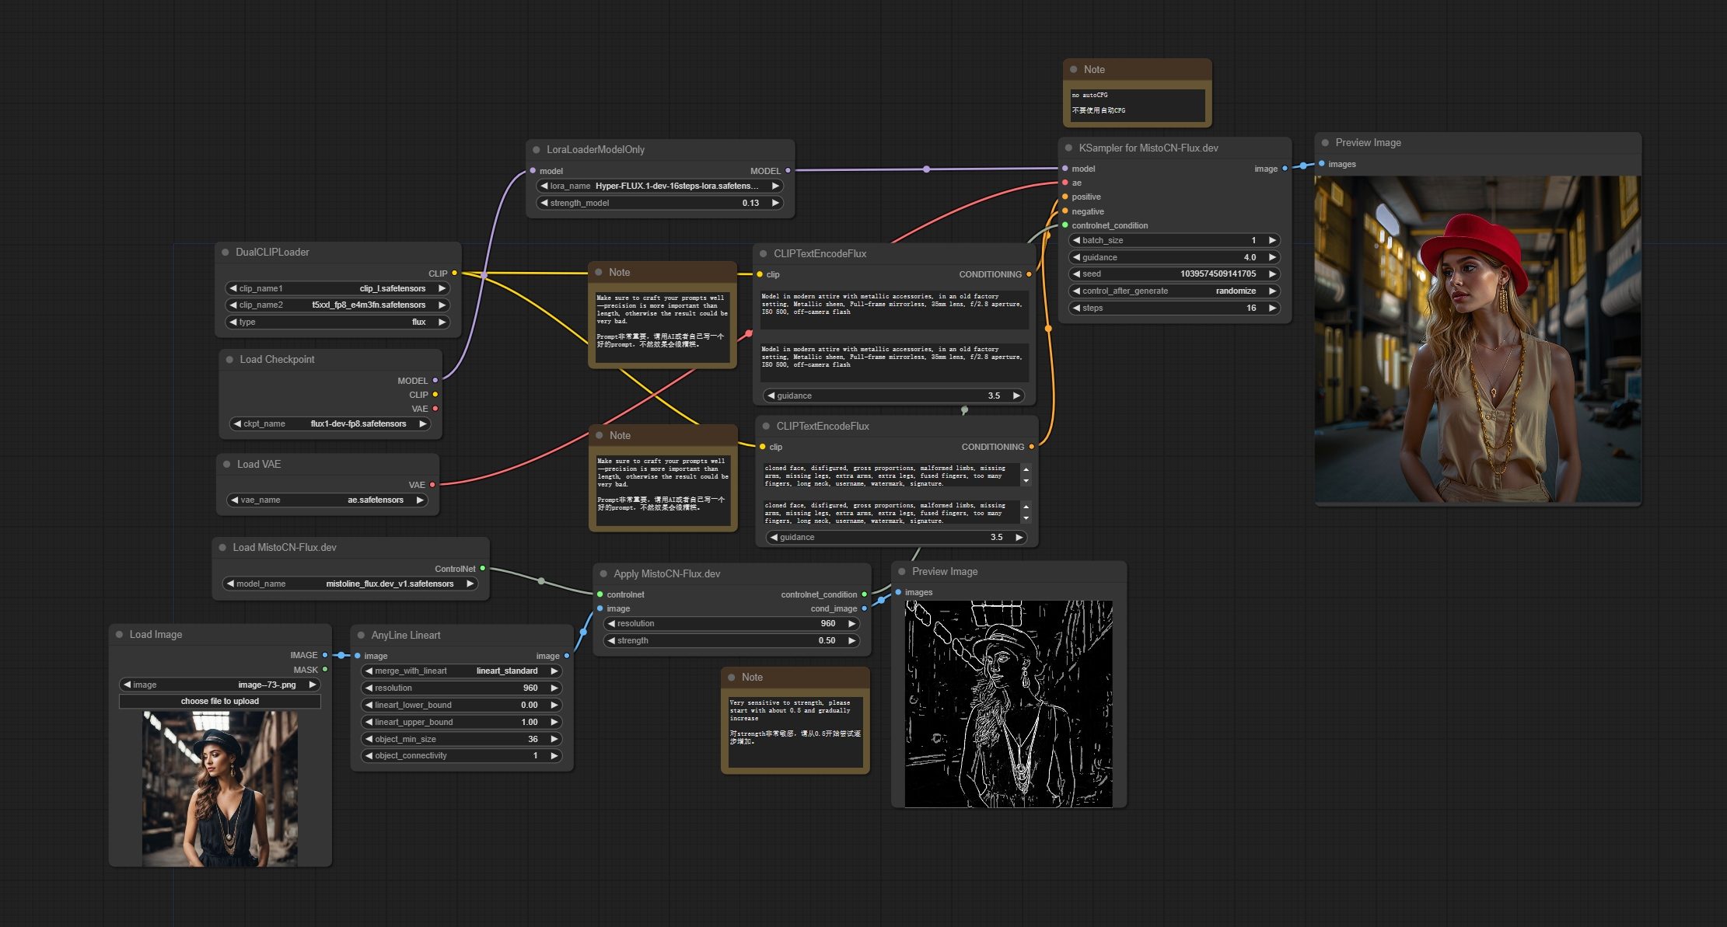
Task: Click the KSampler controlnet_condition input socket
Action: (1065, 225)
